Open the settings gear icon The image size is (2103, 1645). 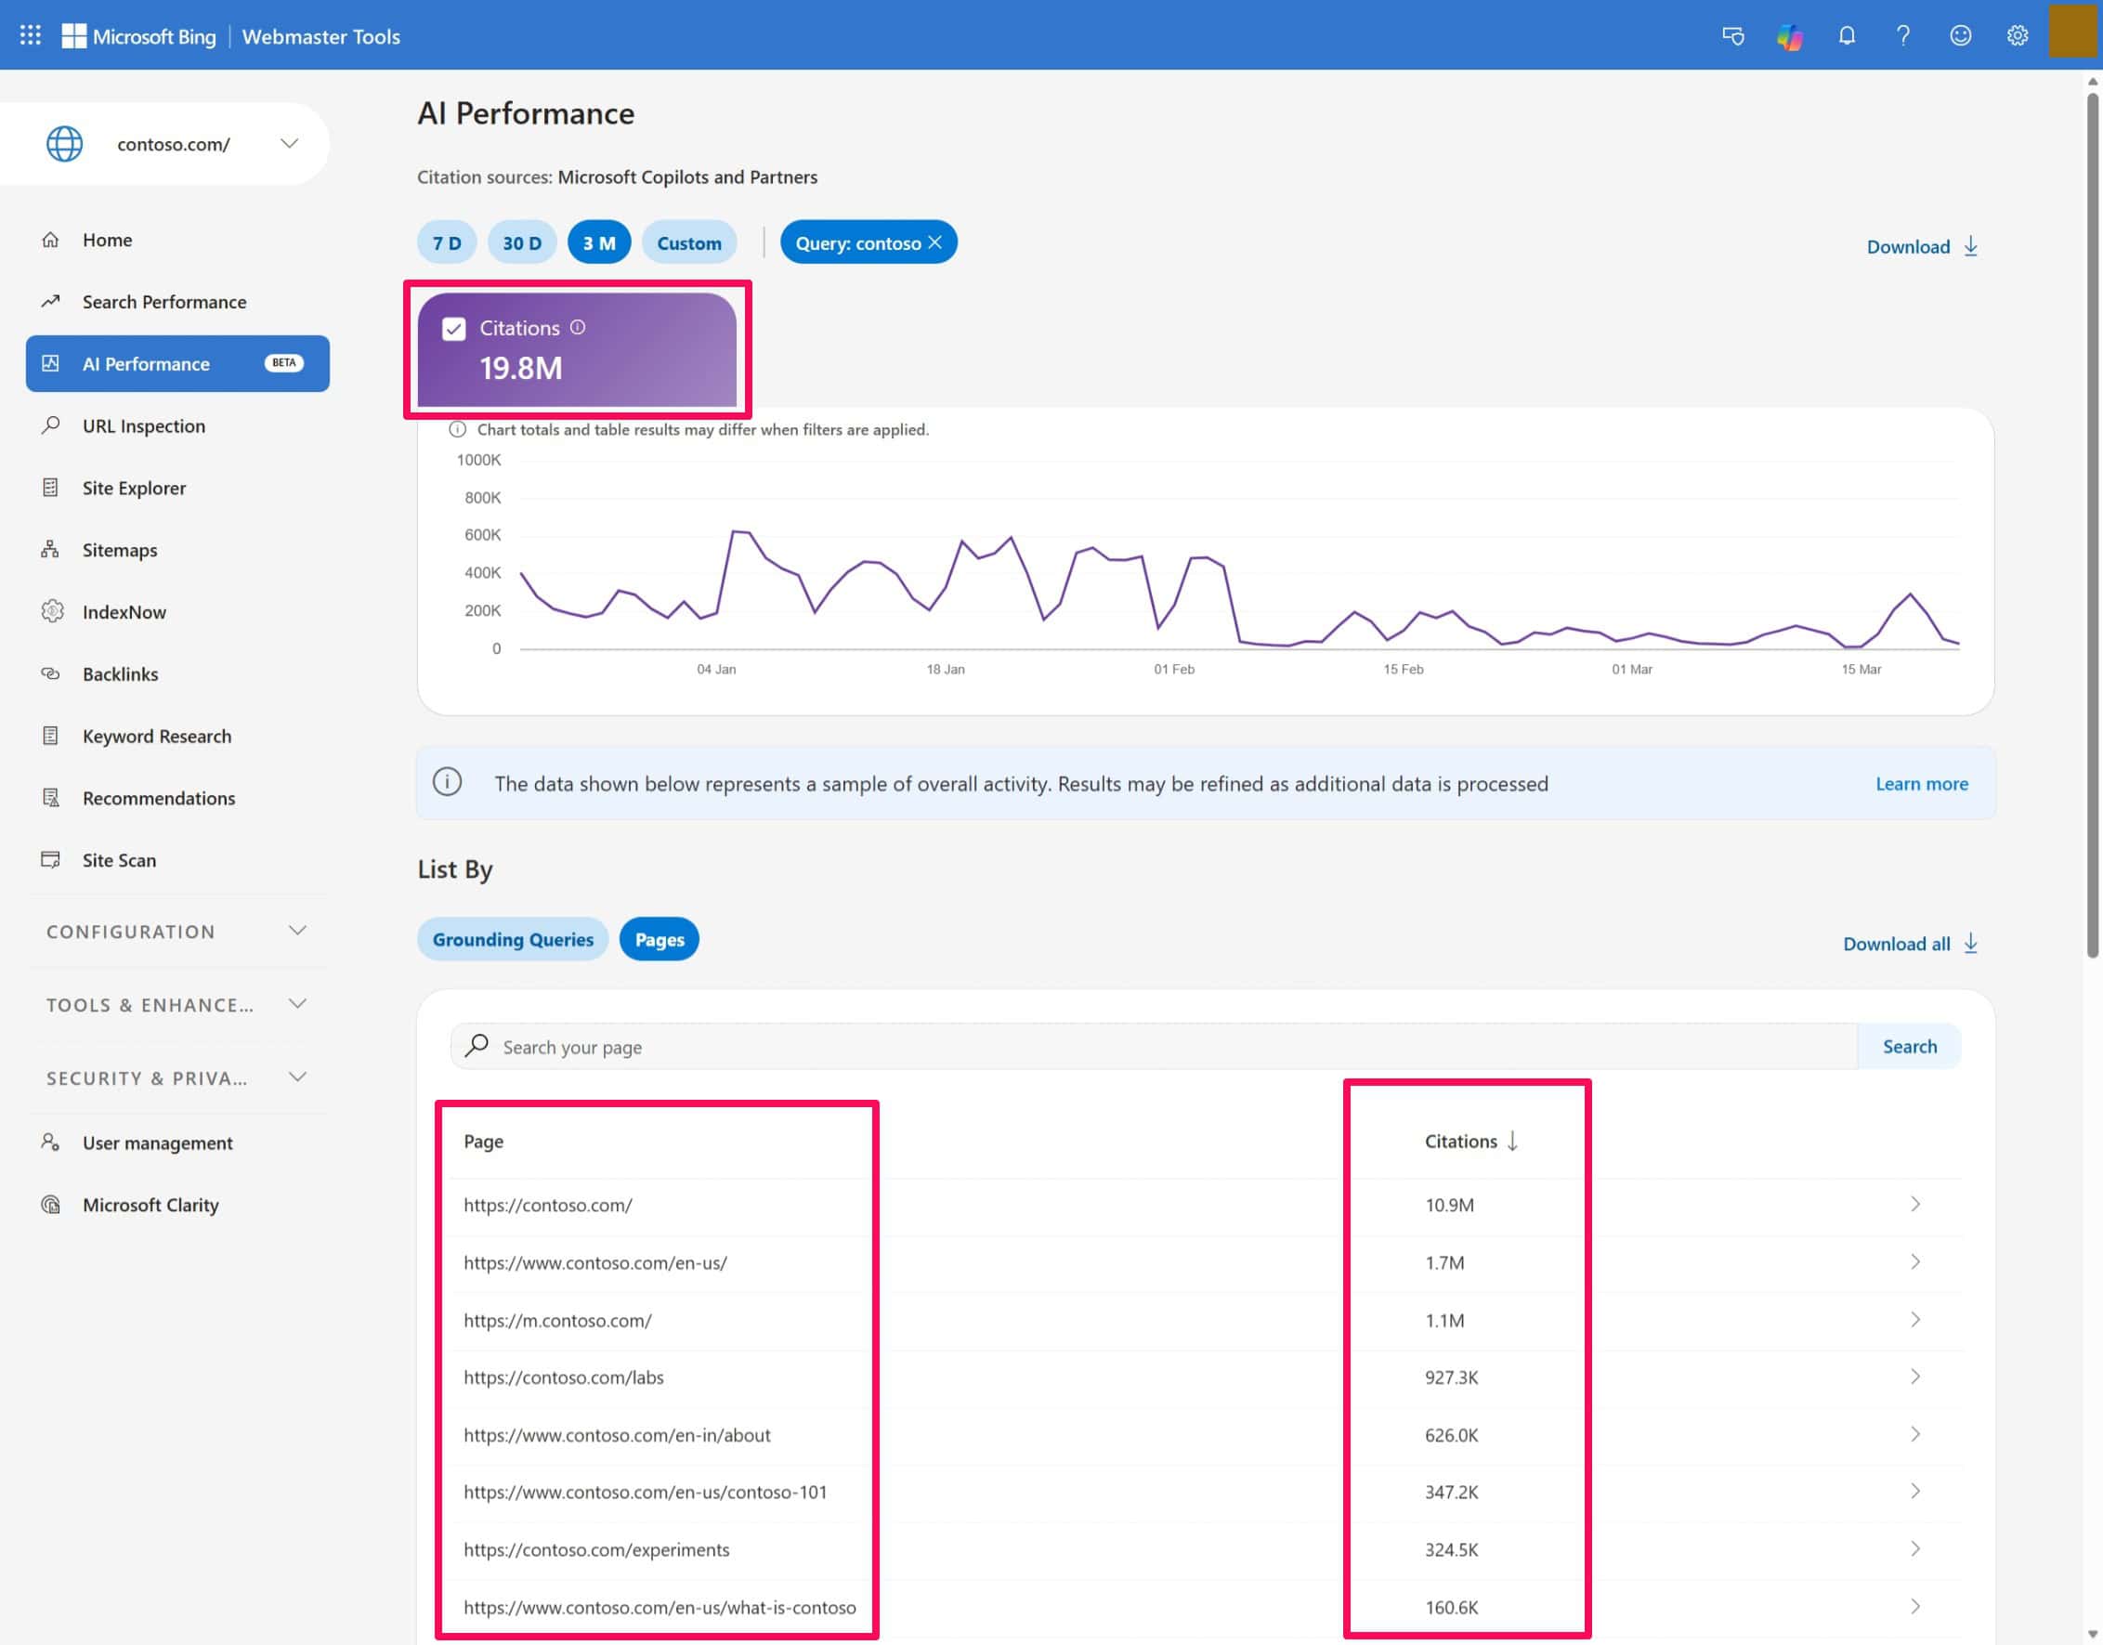click(x=2018, y=35)
